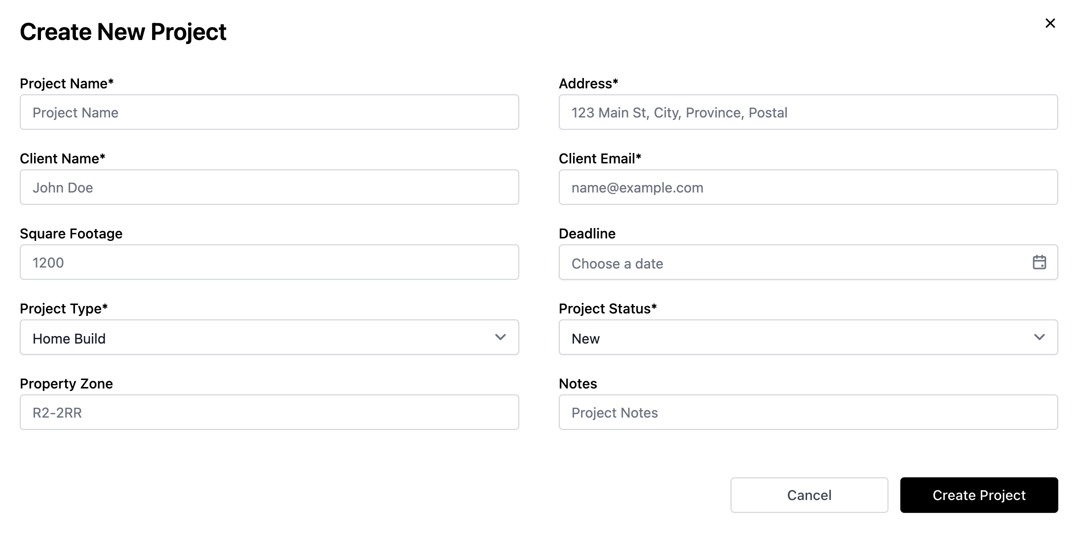Close the Create New Project dialog

click(x=1050, y=23)
